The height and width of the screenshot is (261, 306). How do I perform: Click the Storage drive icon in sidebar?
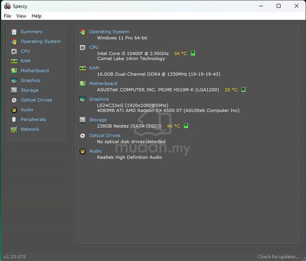[x=14, y=90]
